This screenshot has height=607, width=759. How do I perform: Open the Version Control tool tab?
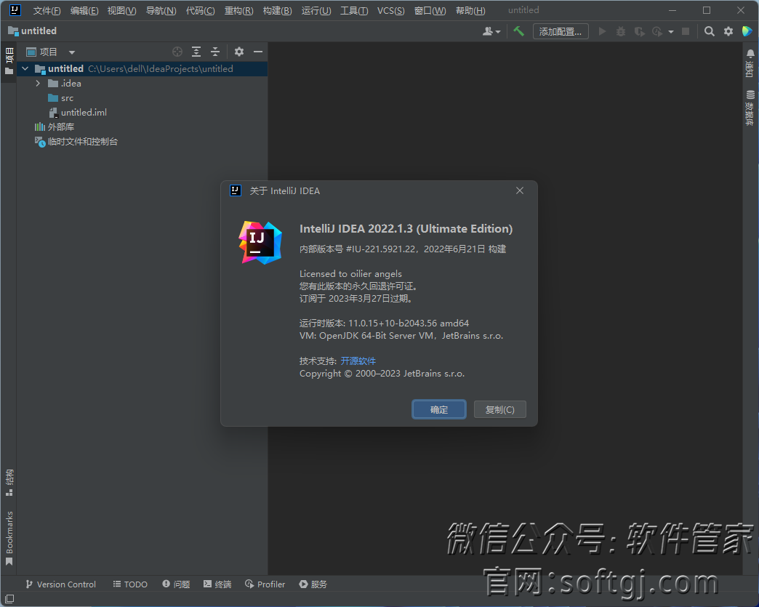(61, 584)
